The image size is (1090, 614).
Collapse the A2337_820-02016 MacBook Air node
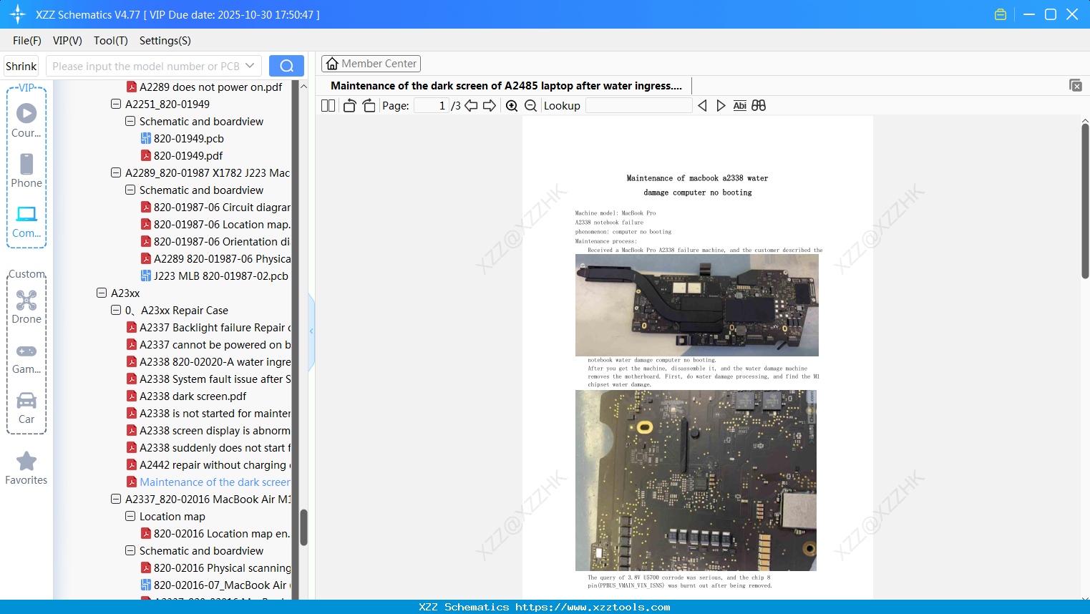click(116, 500)
